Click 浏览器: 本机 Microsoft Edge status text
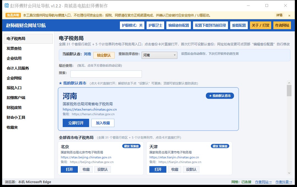 [x=28, y=182]
